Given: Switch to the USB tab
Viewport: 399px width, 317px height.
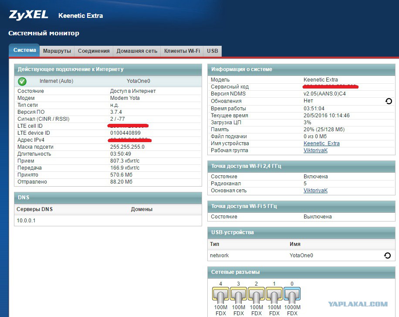Looking at the screenshot, I should point(213,51).
